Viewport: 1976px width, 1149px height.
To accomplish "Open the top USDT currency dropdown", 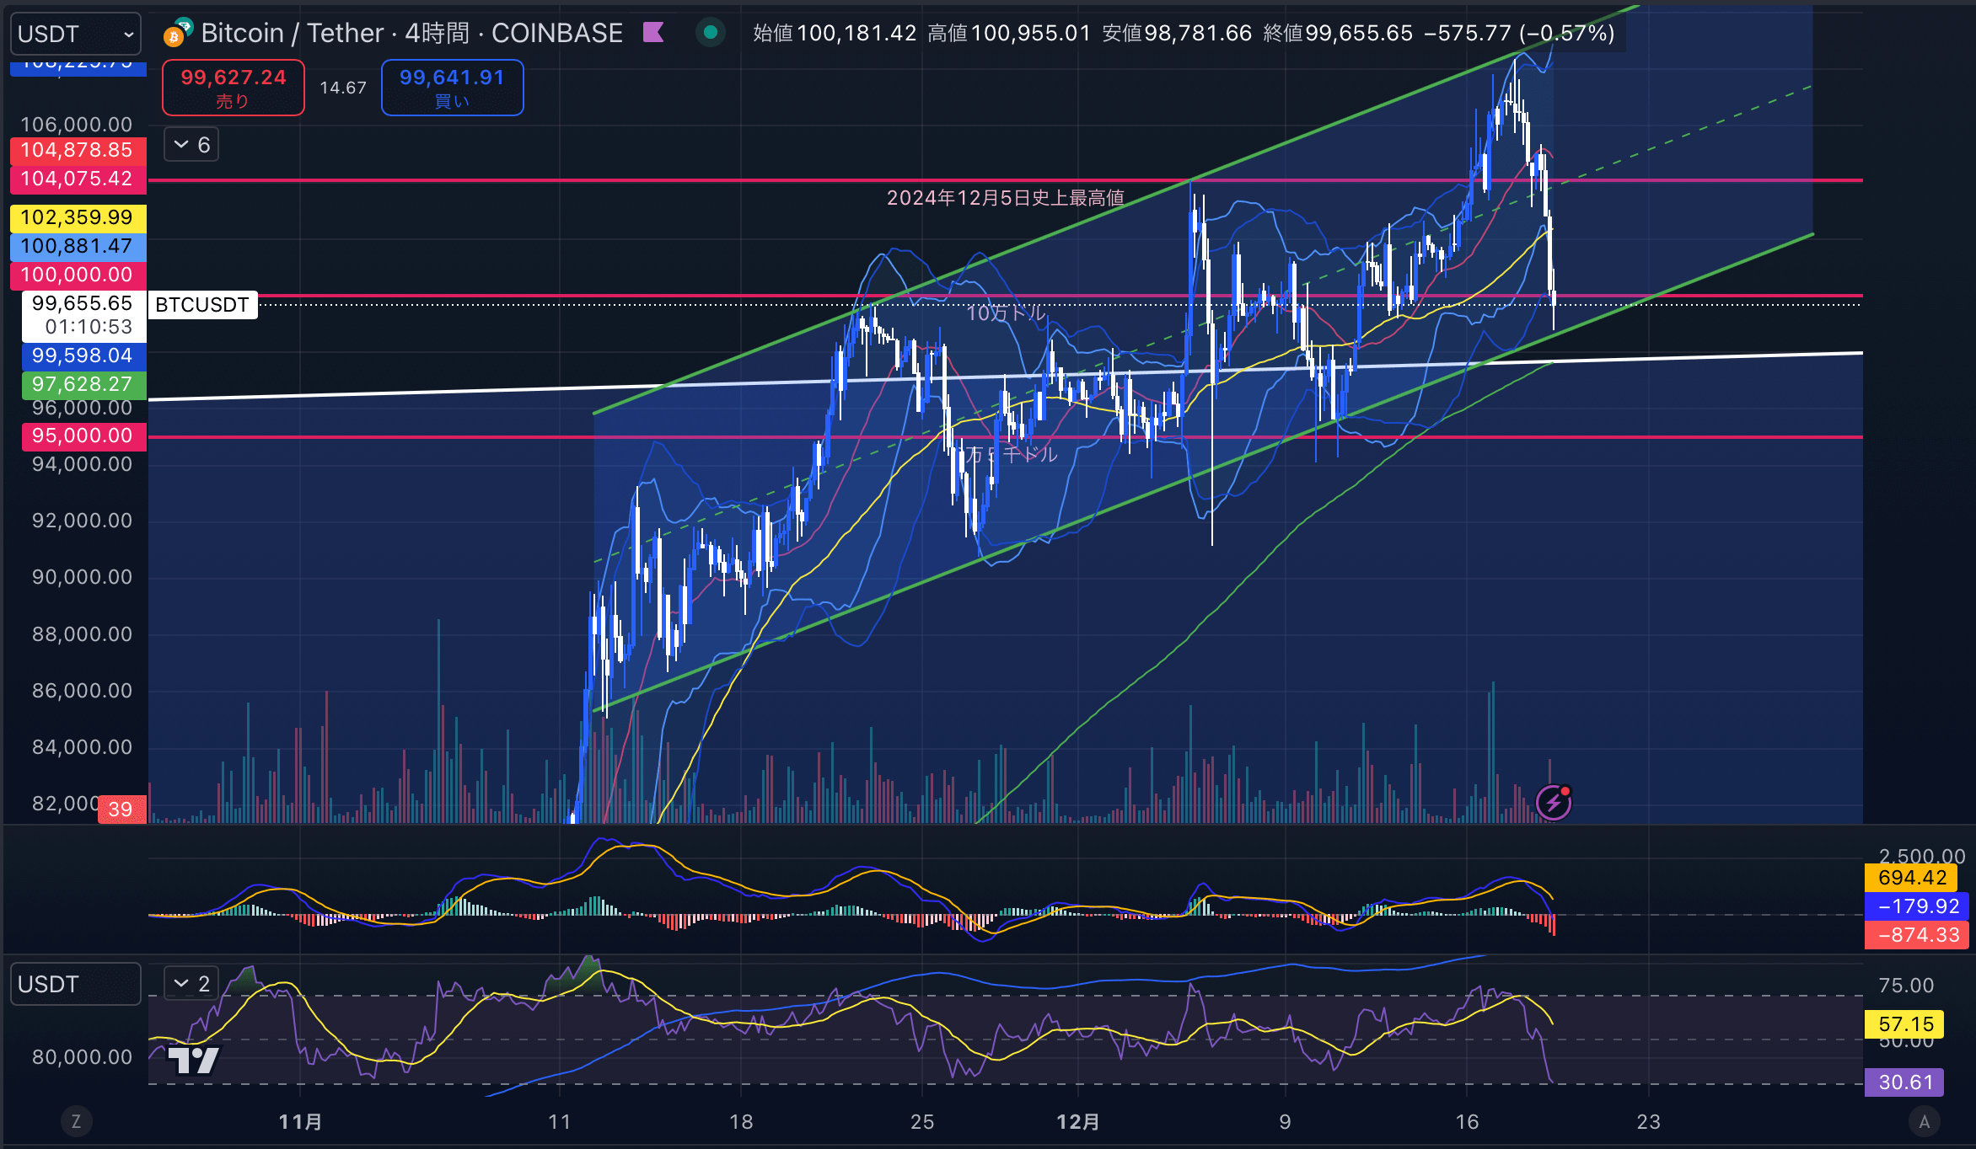I will point(76,34).
